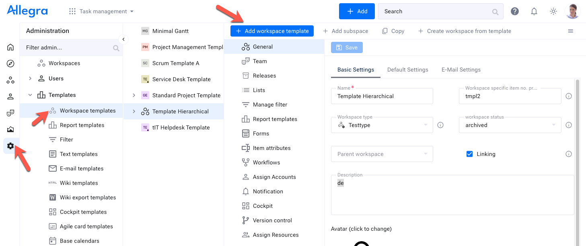Expand the Standard Project Template node

[x=134, y=95]
